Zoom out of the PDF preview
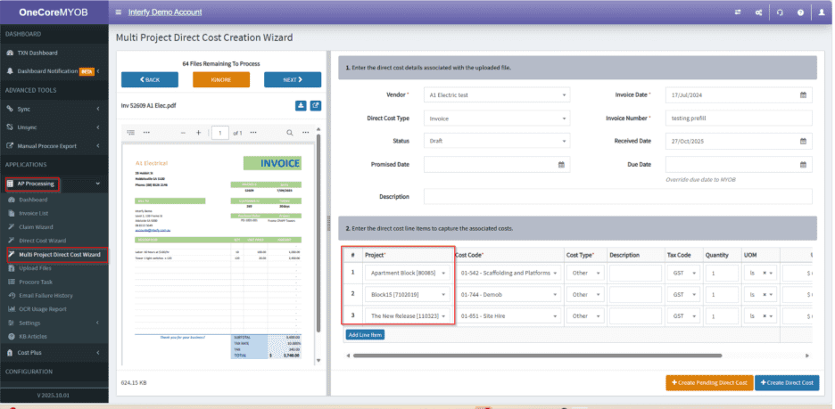 (x=183, y=132)
